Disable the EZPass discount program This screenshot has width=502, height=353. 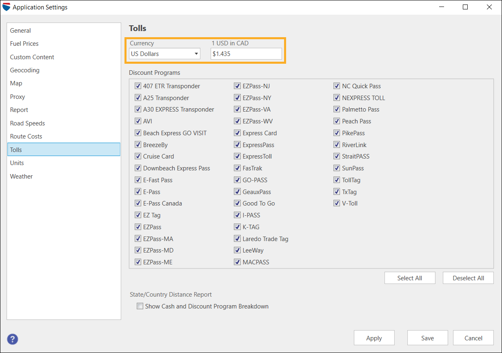[x=138, y=227]
